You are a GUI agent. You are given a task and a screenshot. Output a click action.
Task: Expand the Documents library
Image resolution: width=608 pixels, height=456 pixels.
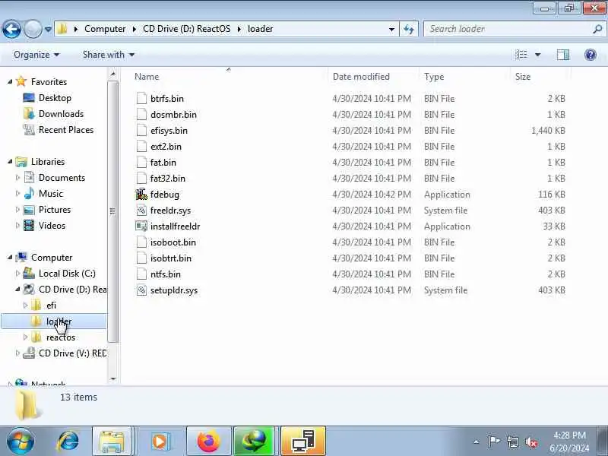tap(17, 178)
